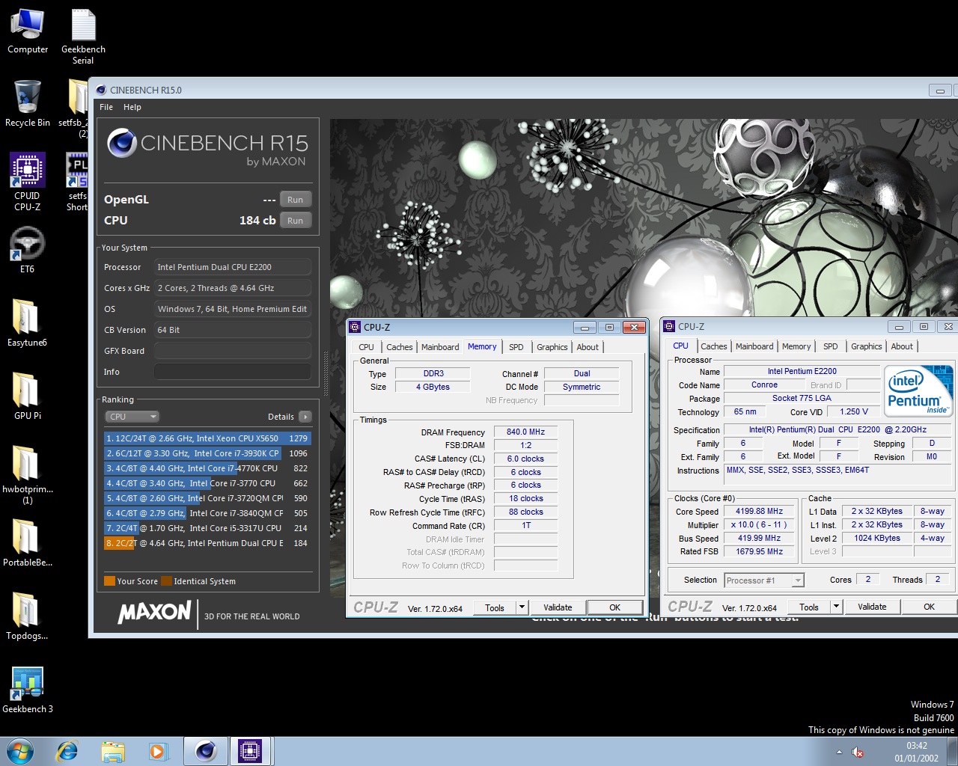Select ranking row Intel Pentium Dual CPU
The width and height of the screenshot is (958, 766).
coord(207,543)
